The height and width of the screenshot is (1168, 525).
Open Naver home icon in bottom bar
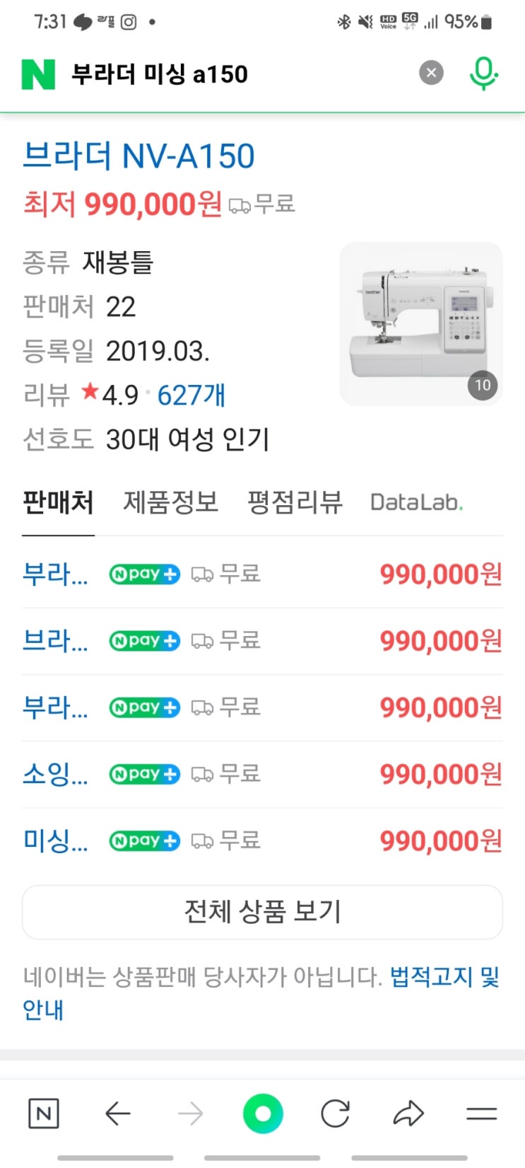(x=43, y=1114)
